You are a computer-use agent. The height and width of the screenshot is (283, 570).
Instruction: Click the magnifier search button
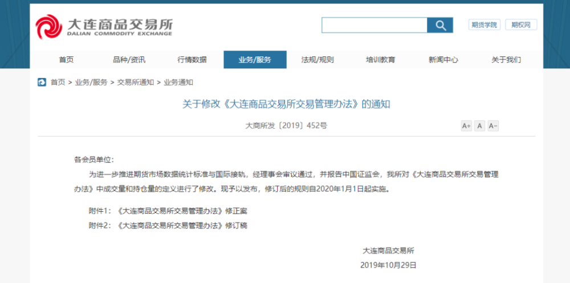coord(440,25)
